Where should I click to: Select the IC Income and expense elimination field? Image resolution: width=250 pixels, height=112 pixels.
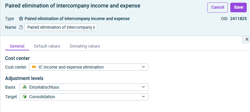[x=89, y=67]
